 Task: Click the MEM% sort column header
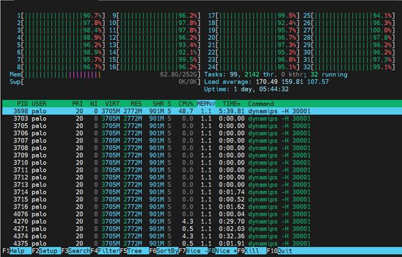[206, 104]
